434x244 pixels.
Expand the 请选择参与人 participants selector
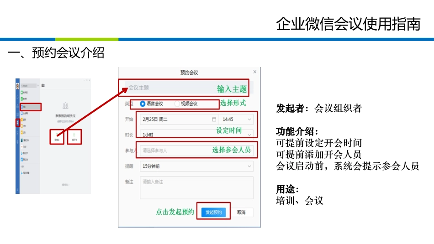[x=196, y=151]
